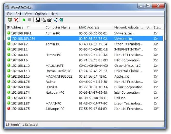Close the WakeMeOnLan window
The image size is (171, 134).
click(x=158, y=6)
